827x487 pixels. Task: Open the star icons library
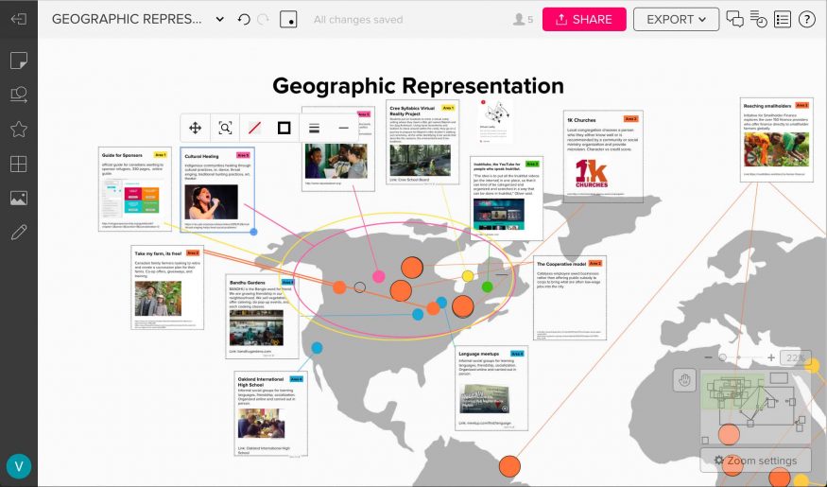tap(18, 130)
